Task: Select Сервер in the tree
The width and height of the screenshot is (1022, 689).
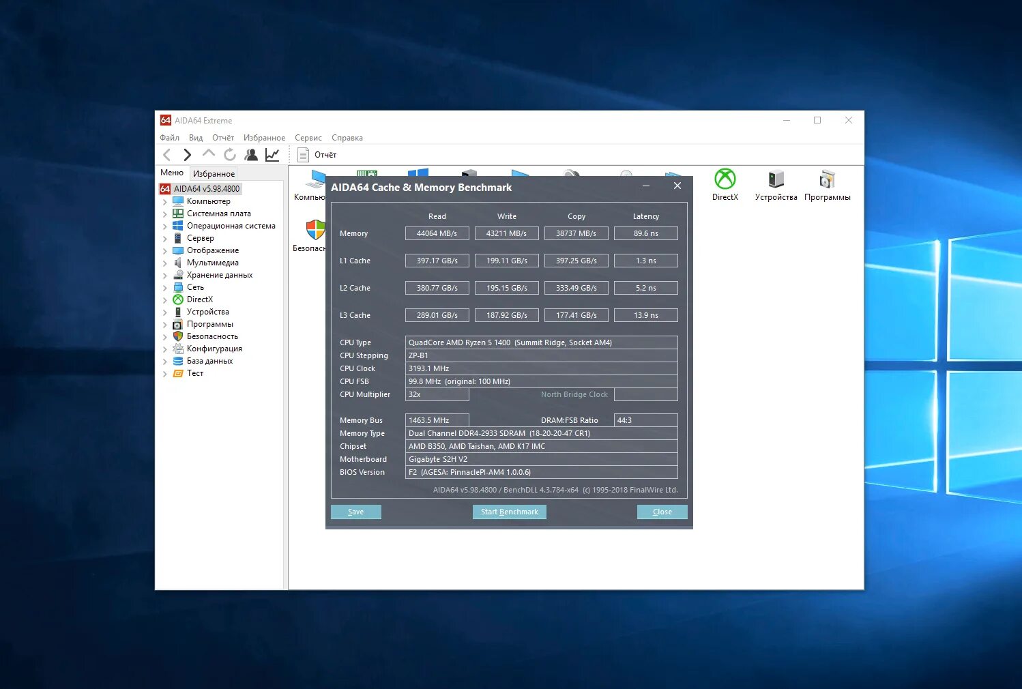Action: (x=200, y=238)
